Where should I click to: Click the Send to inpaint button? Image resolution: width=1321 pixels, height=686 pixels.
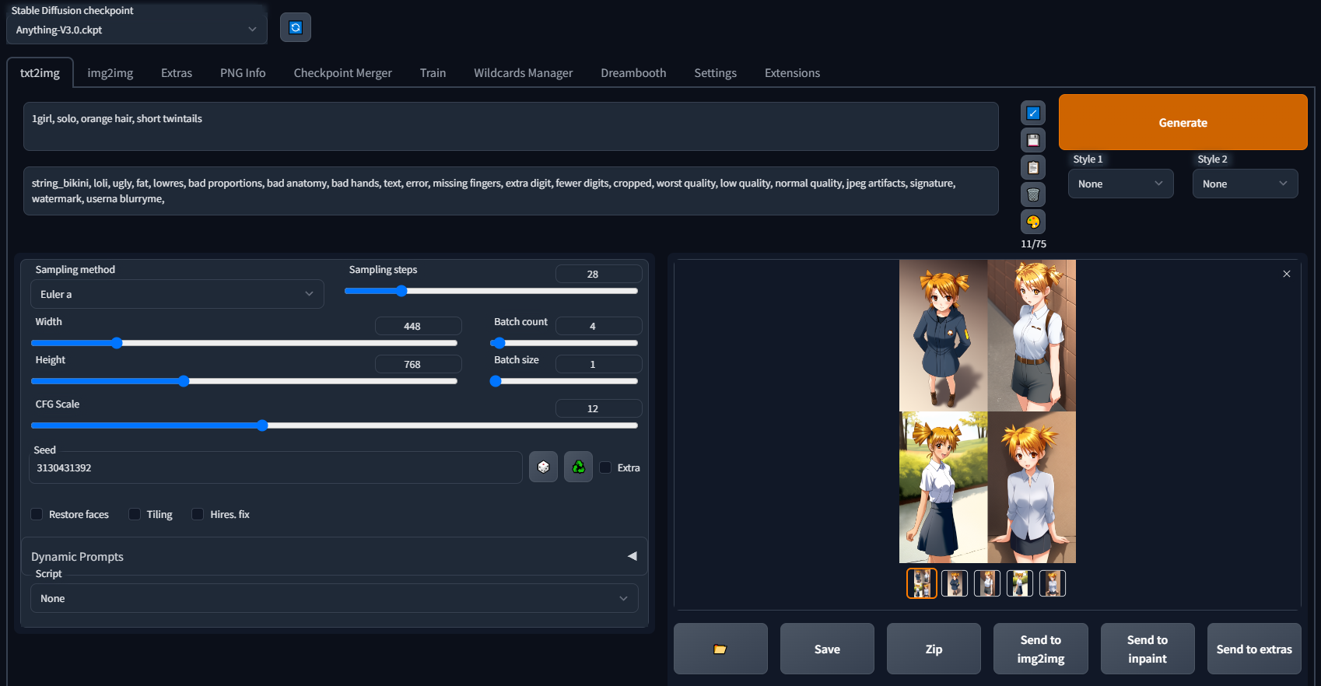[1147, 649]
